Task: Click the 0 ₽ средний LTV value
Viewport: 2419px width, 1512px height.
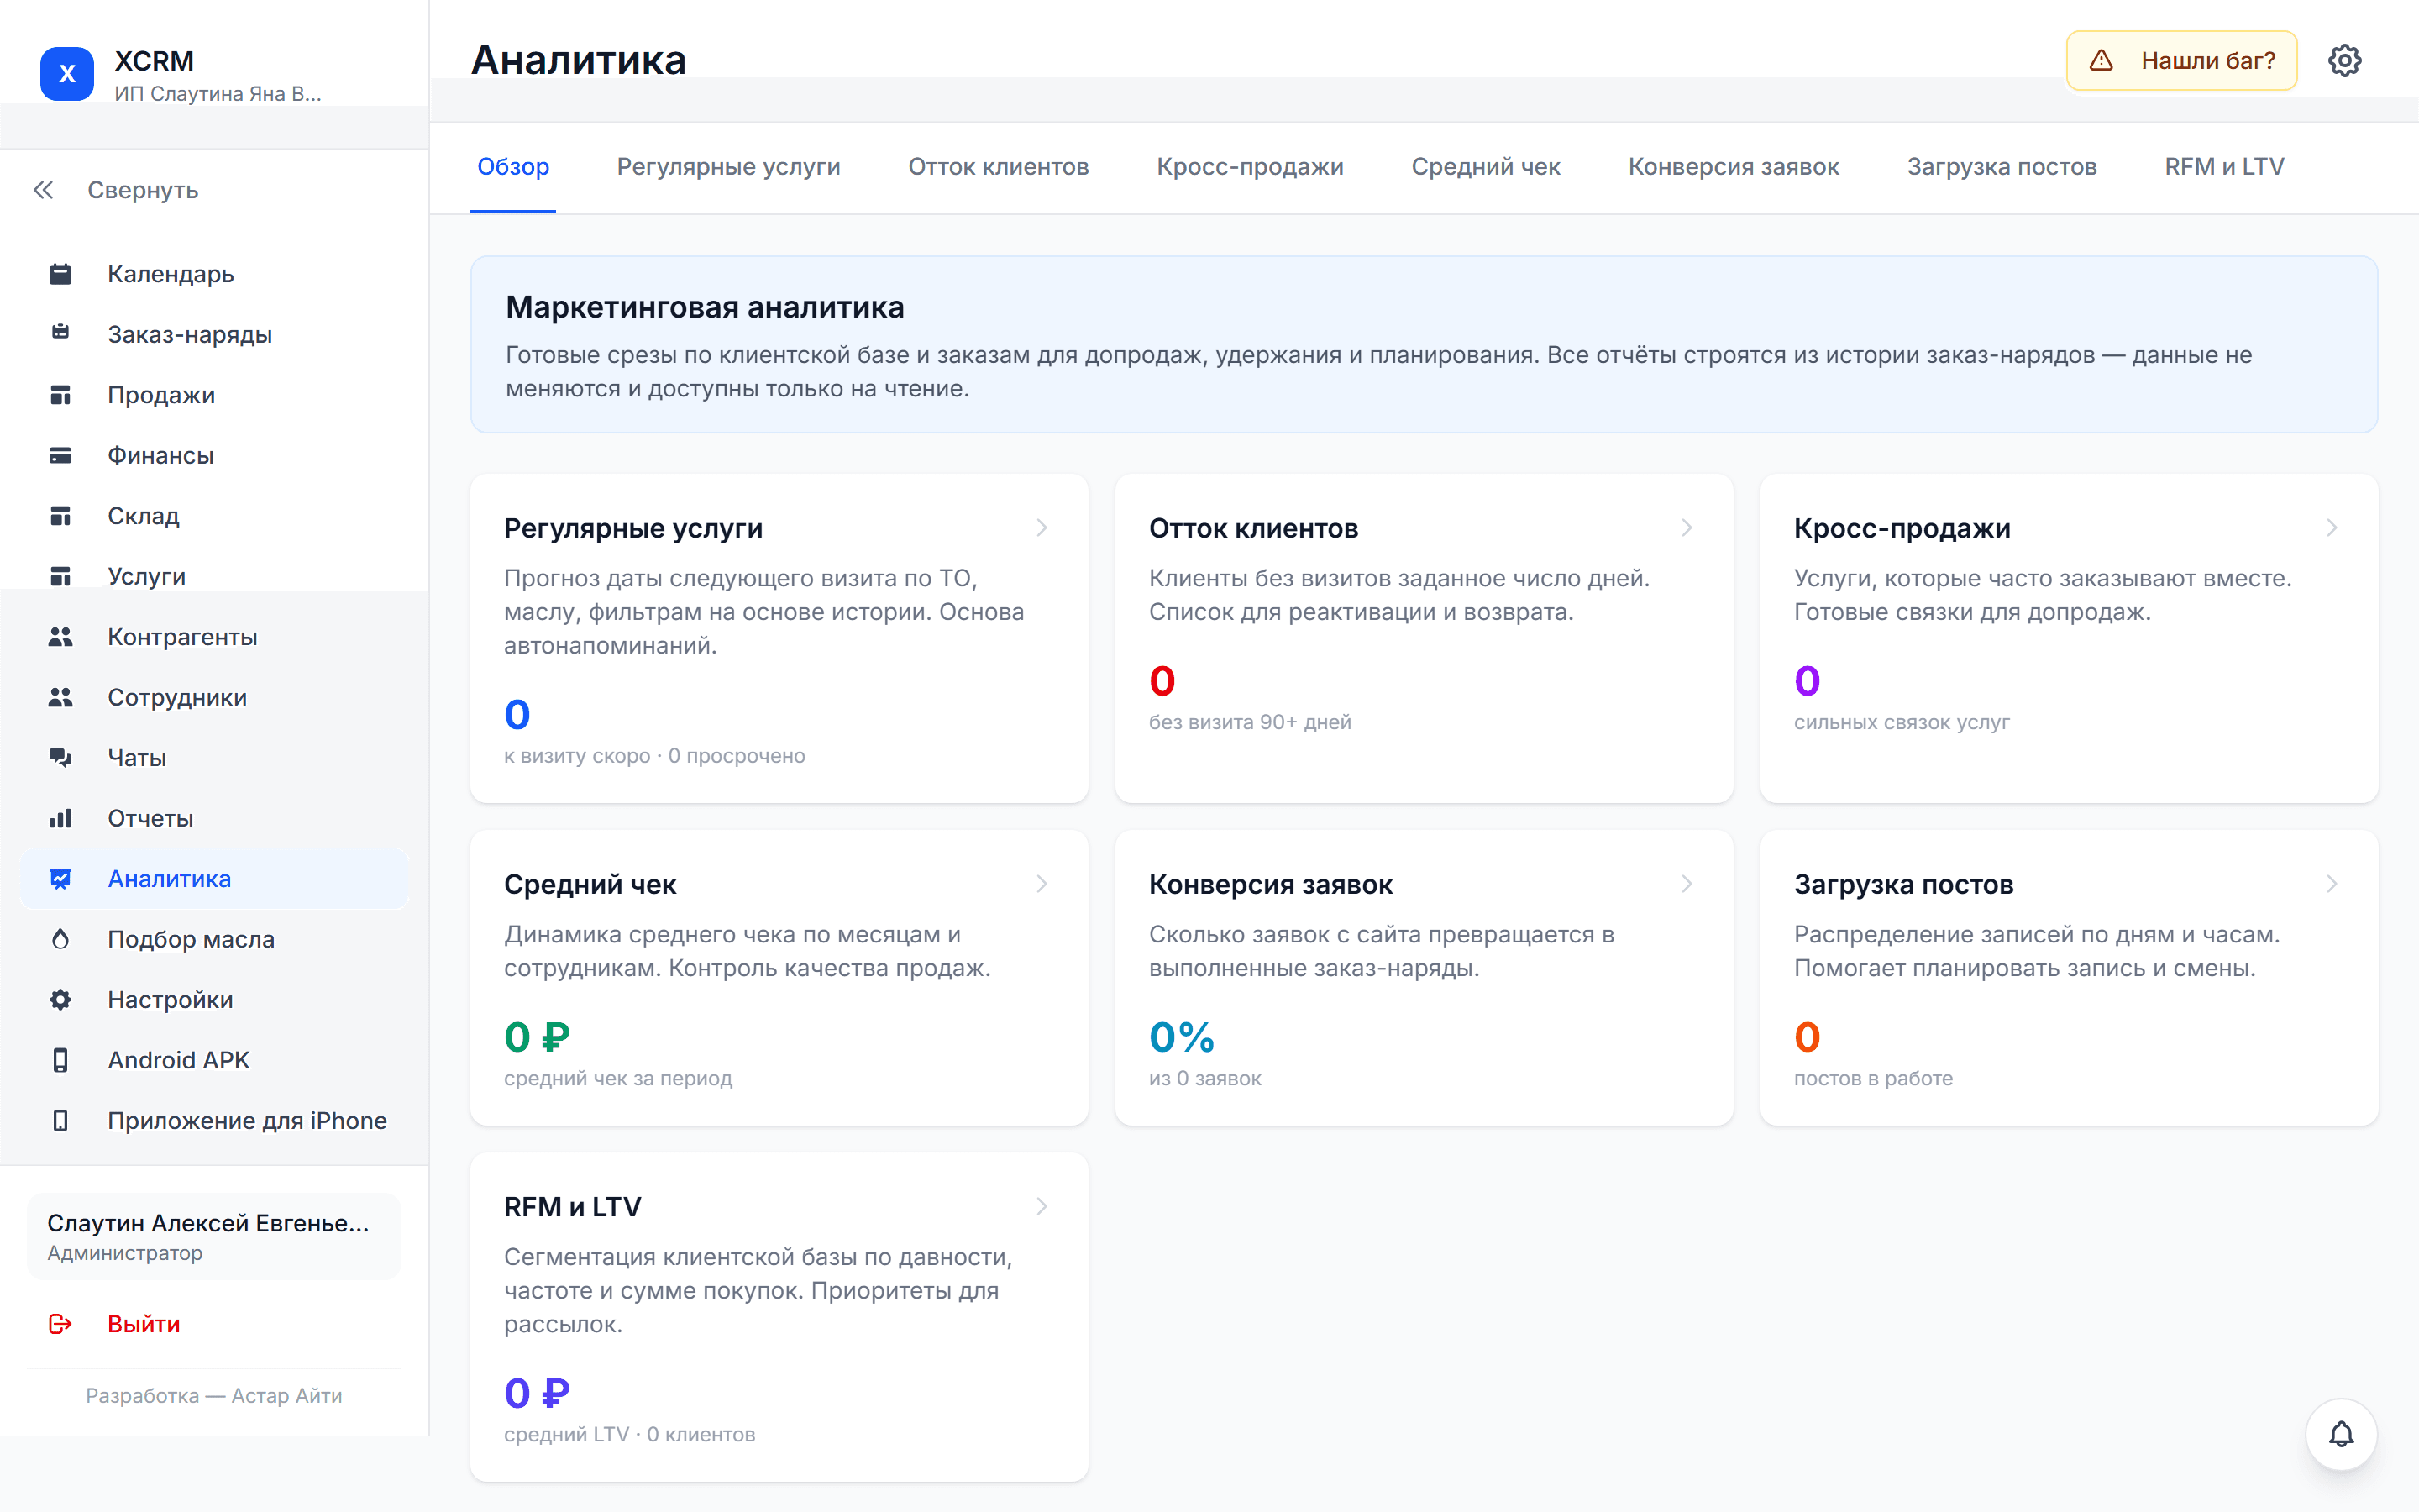Action: [537, 1393]
